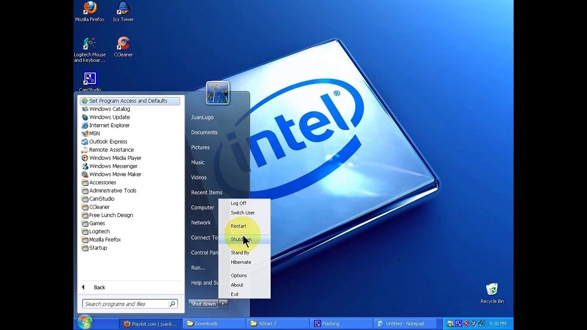Image resolution: width=587 pixels, height=330 pixels.
Task: Click the arrow beside Shut down
Action: point(223,303)
